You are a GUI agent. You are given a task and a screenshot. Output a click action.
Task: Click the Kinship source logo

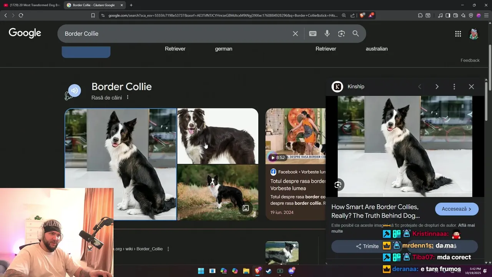pos(337,87)
